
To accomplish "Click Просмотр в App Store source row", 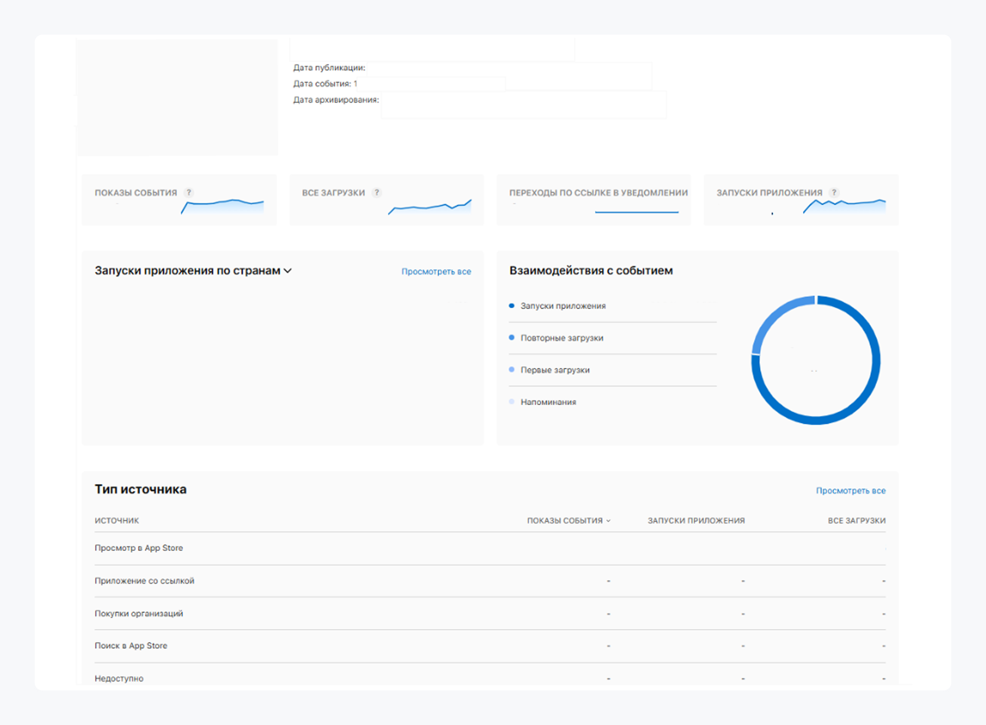I will [139, 548].
